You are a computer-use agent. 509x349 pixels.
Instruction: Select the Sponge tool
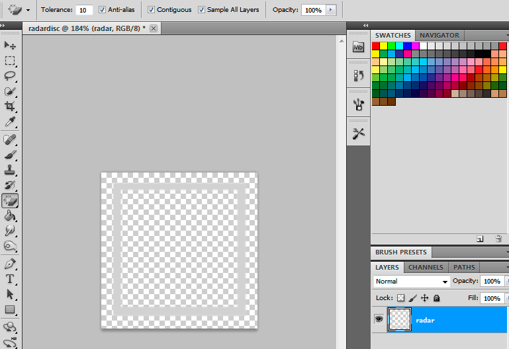10,247
